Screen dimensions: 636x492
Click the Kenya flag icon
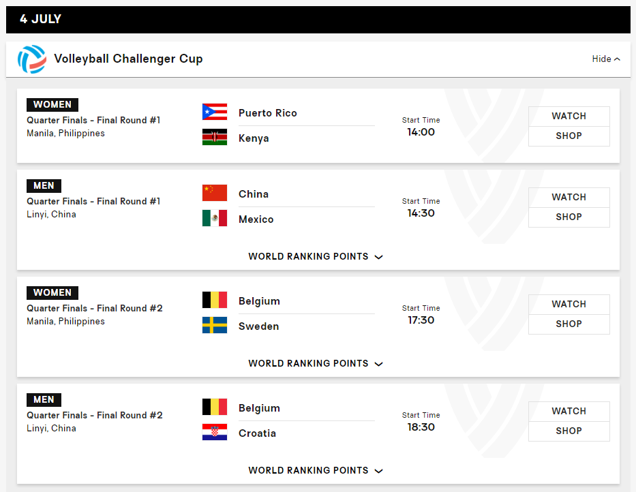(x=215, y=137)
